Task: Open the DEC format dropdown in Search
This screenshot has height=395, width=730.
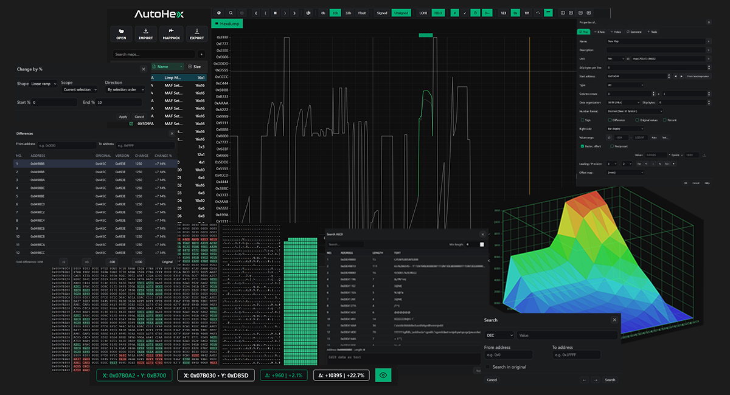Action: click(x=499, y=335)
